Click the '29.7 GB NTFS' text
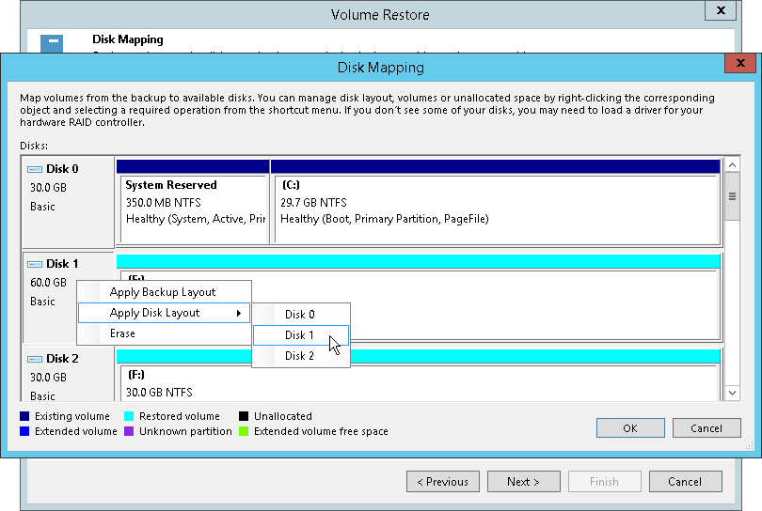Screen dimensions: 762x511 313,202
